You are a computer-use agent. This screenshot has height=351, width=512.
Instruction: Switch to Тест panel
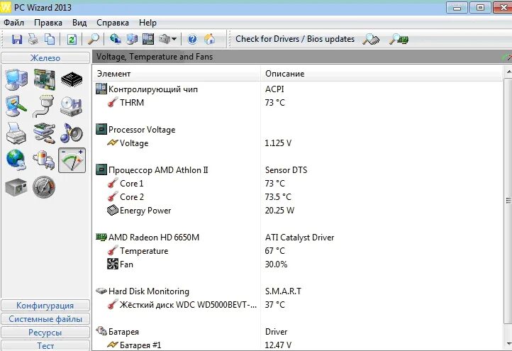pos(45,345)
